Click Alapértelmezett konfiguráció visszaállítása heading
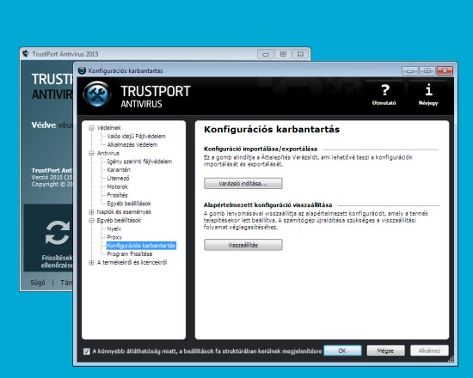 coord(267,205)
